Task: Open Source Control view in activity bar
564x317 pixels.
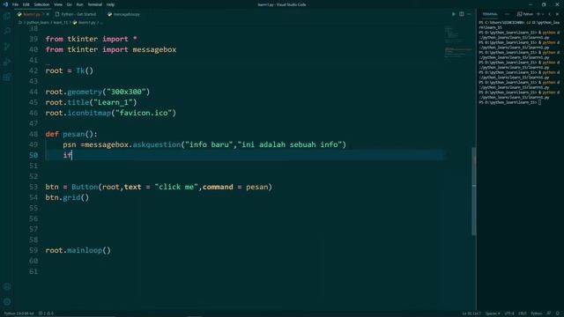Action: point(7,47)
